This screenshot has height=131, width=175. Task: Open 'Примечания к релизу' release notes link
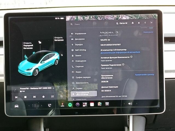(145, 75)
